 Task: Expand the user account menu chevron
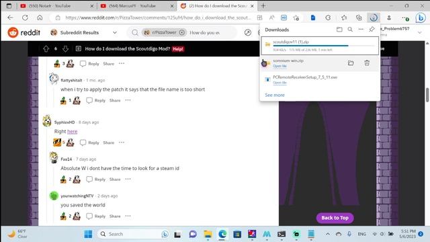click(x=419, y=32)
